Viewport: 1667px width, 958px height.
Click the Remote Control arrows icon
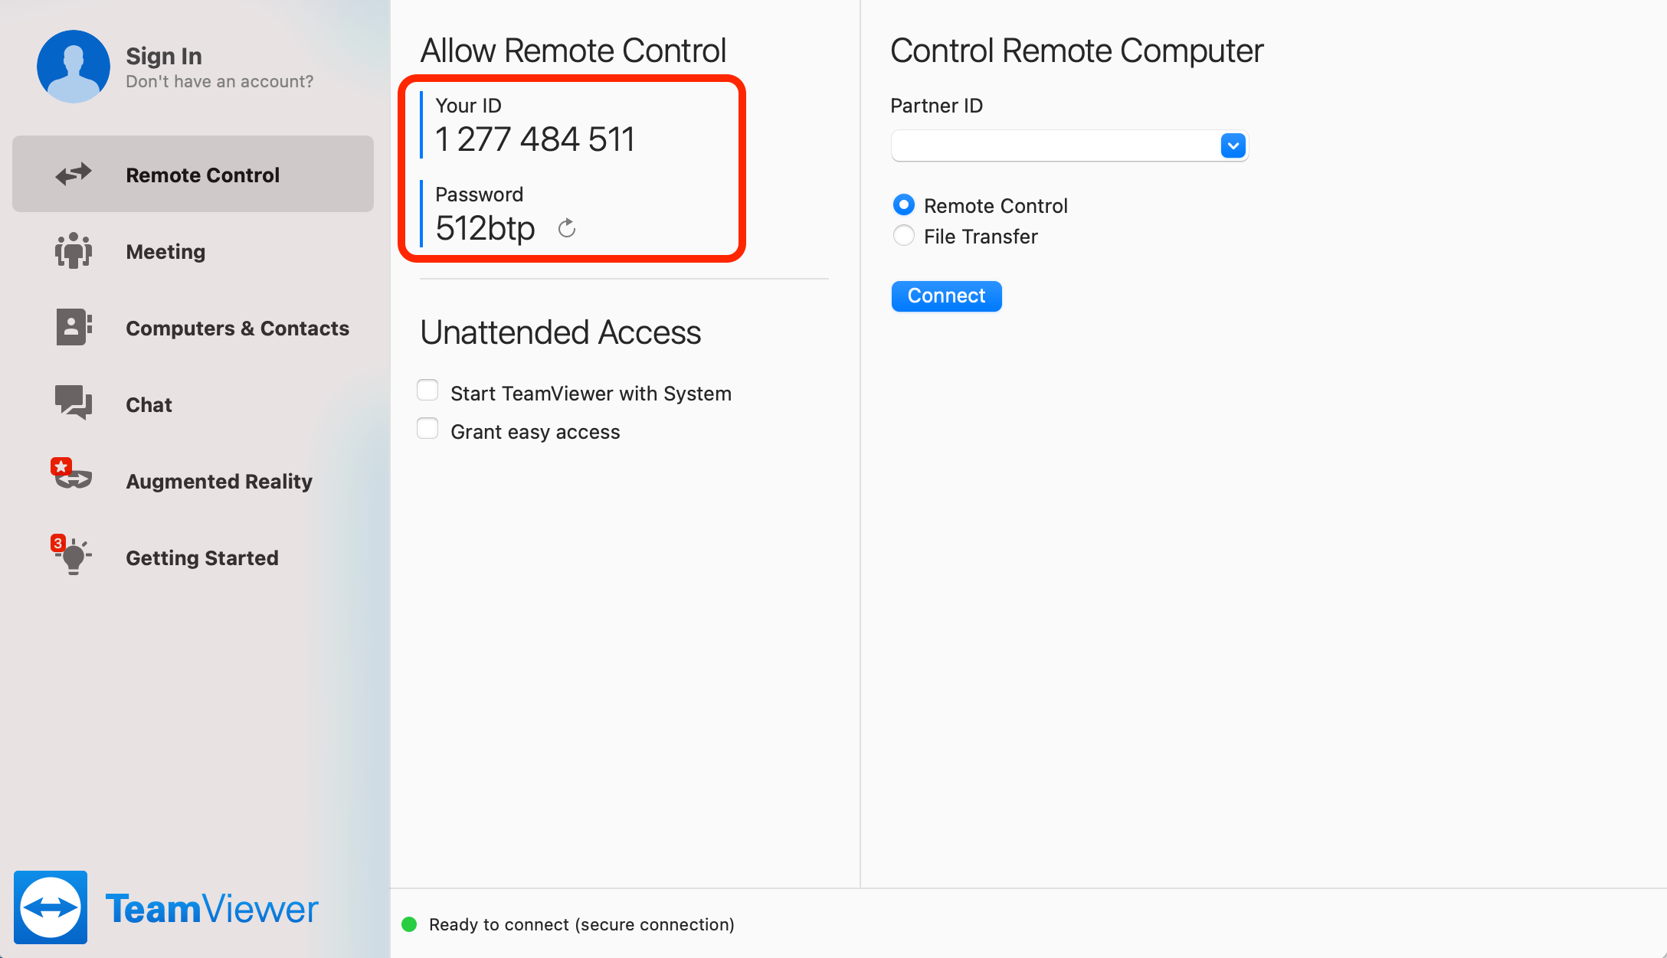pyautogui.click(x=74, y=175)
